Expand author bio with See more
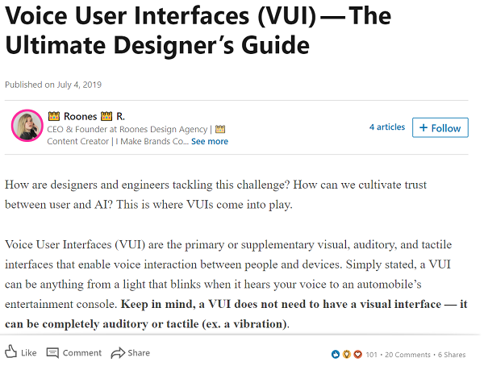This screenshot has height=366, width=484. [x=210, y=141]
